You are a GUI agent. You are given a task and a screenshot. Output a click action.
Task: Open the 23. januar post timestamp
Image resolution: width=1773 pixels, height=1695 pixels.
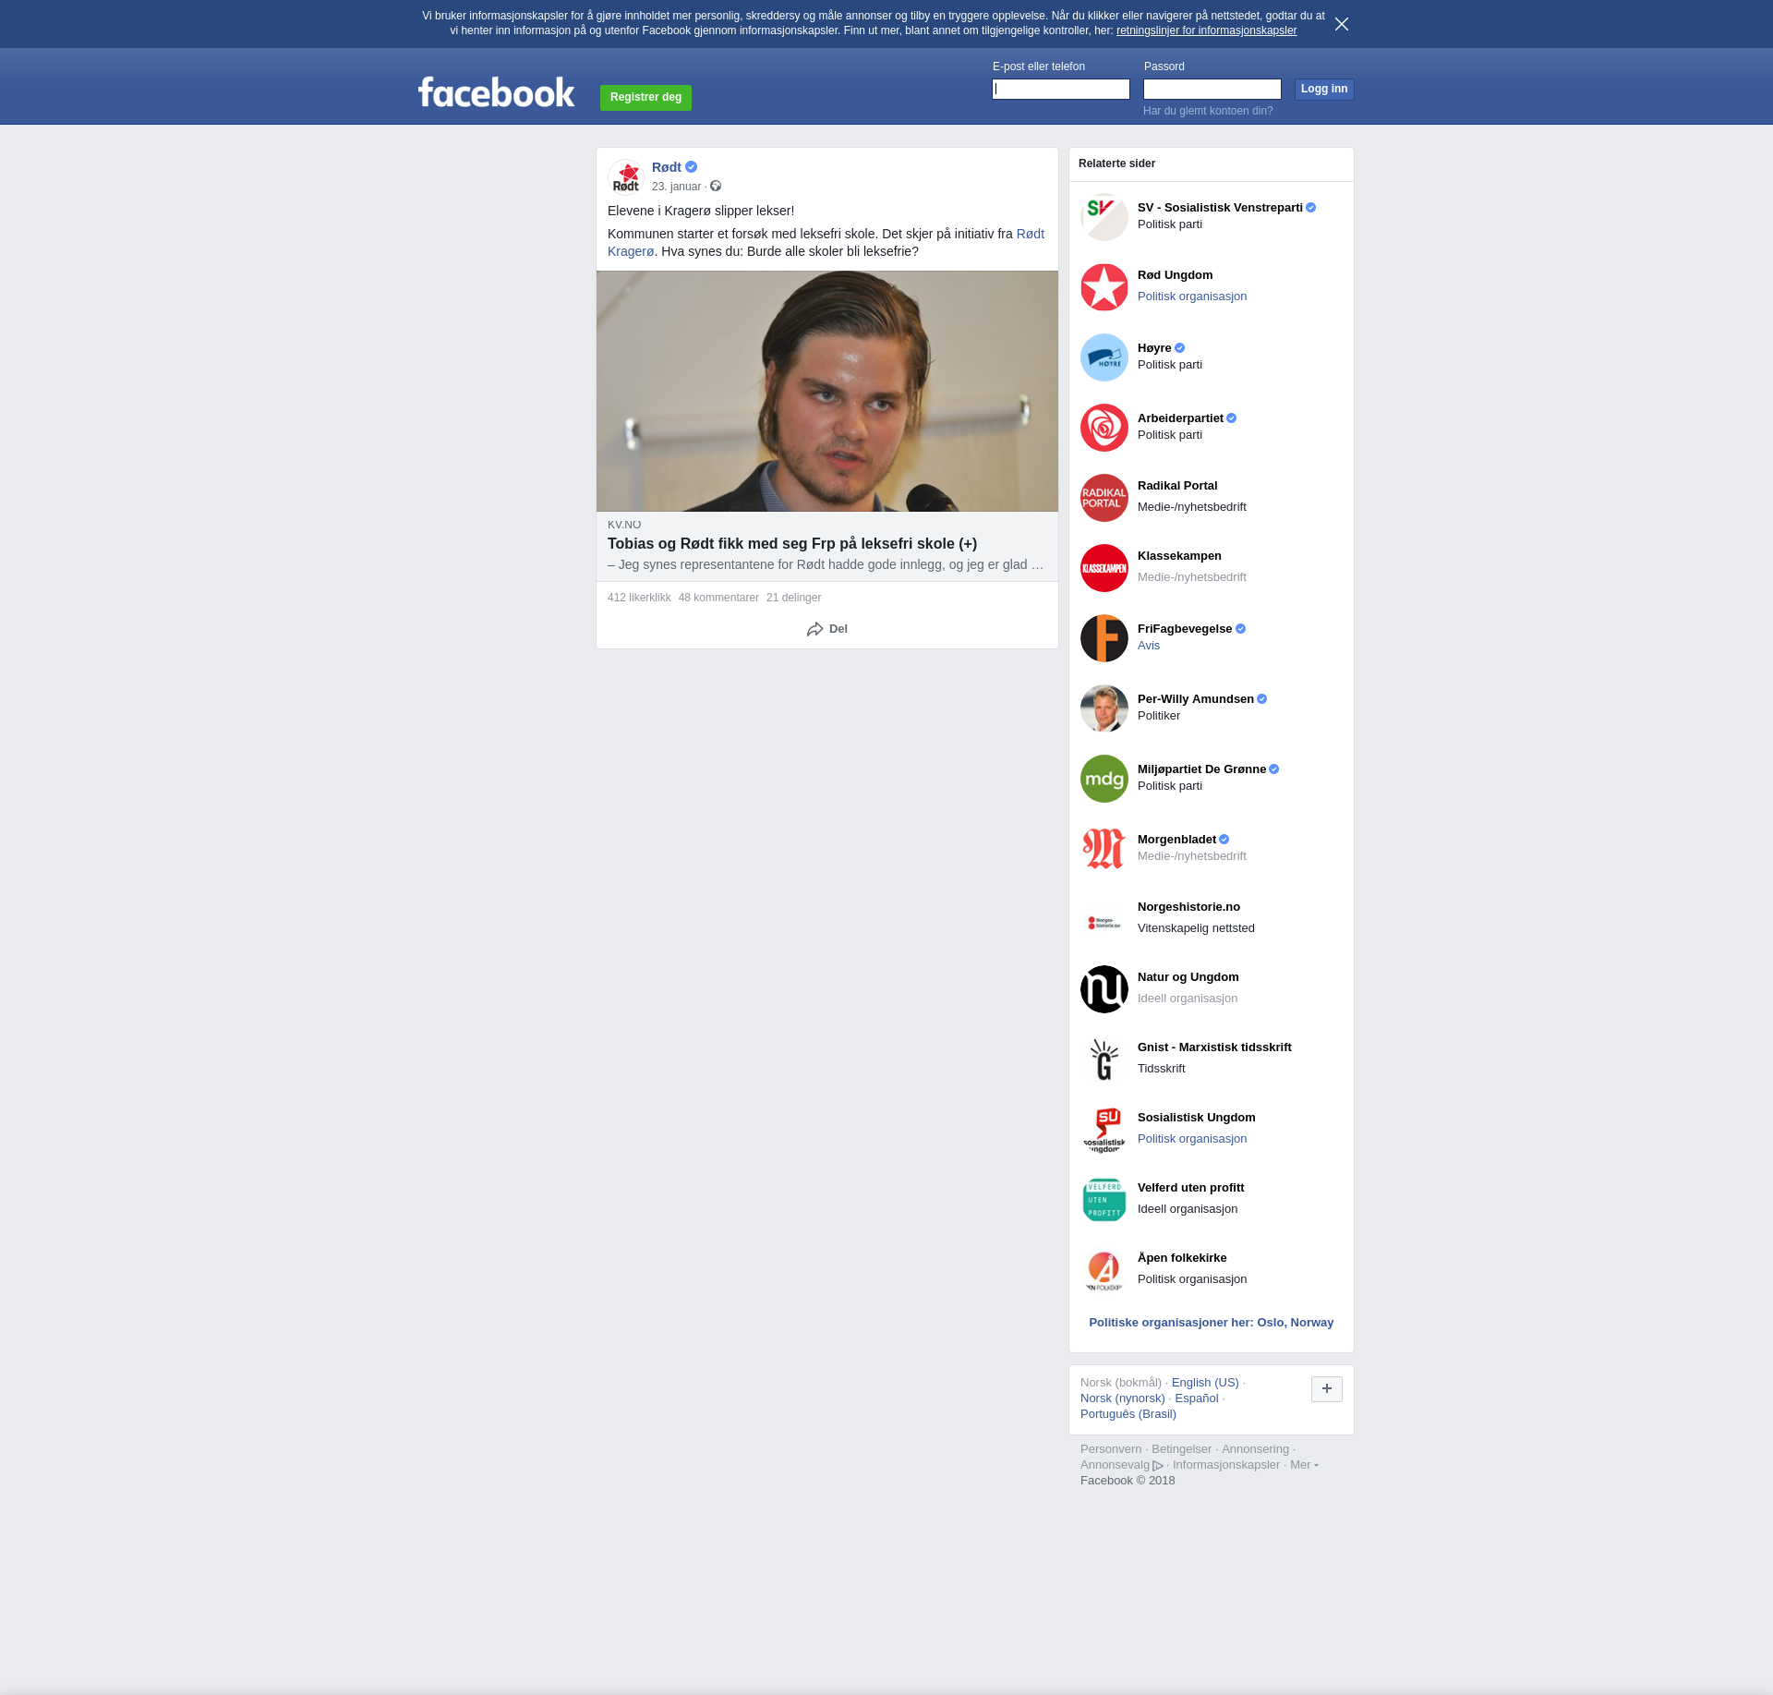pos(676,187)
